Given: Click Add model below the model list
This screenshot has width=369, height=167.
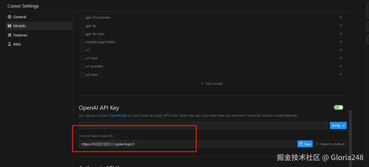Looking at the screenshot, I should tap(212, 83).
